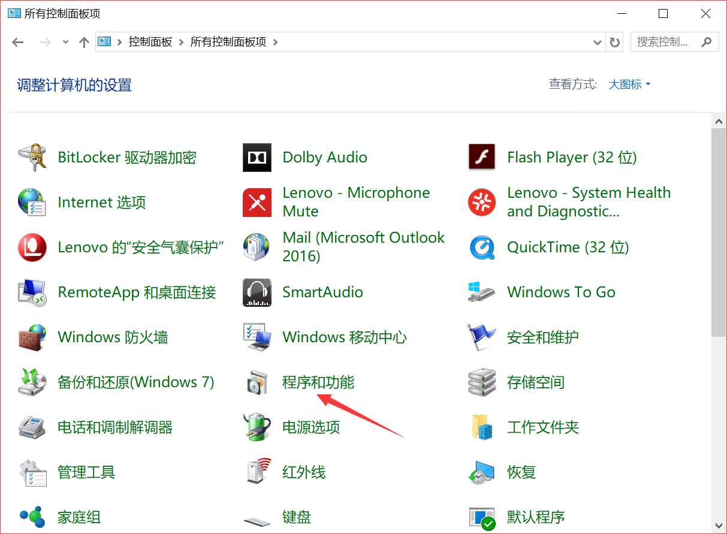
Task: Click the Windows 移动中心 icon
Action: tap(257, 337)
